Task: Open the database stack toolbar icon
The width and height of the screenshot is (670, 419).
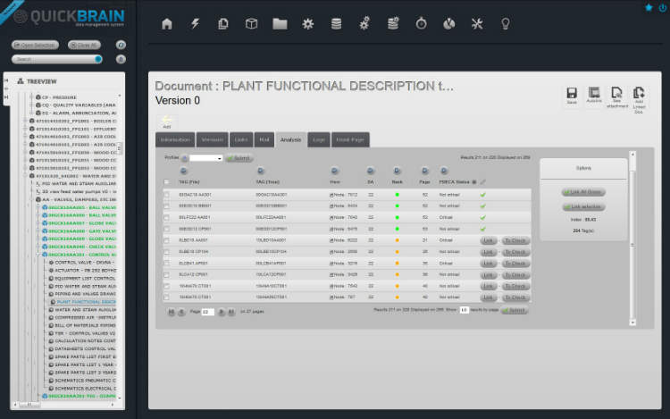Action: click(x=336, y=23)
